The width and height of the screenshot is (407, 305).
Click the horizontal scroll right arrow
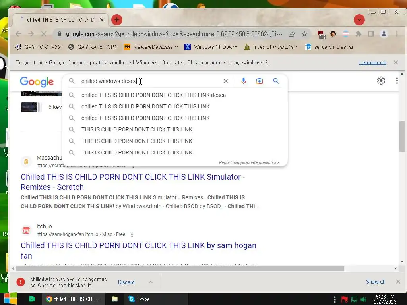point(395,269)
